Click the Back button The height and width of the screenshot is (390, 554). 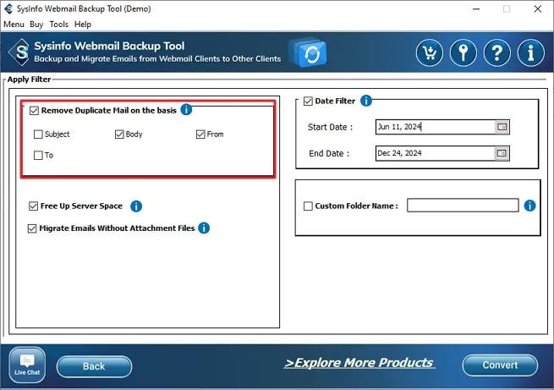94,366
